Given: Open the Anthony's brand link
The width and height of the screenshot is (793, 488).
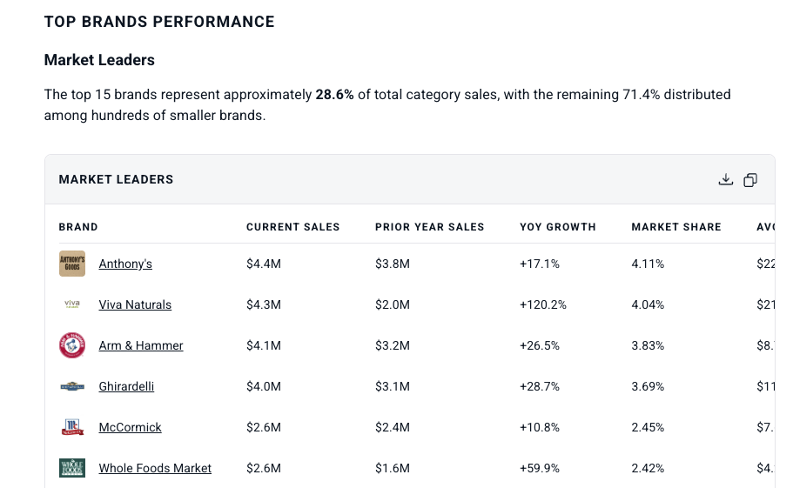Looking at the screenshot, I should tap(125, 264).
